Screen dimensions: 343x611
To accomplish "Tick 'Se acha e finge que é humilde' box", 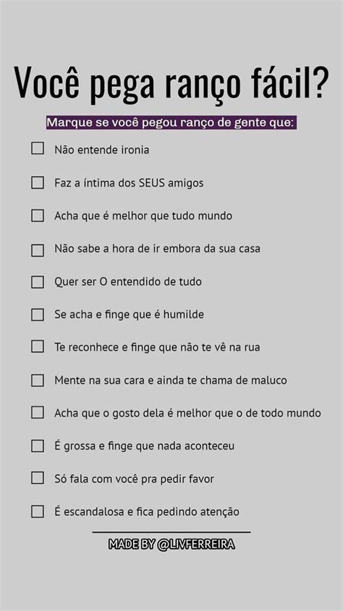I will pyautogui.click(x=38, y=315).
